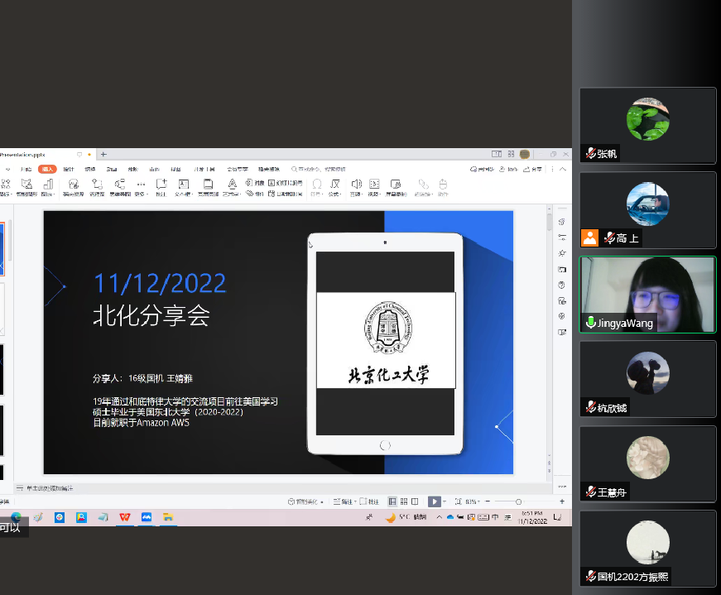Click the clock showing 11/12/2022 on the taskbar

click(532, 517)
